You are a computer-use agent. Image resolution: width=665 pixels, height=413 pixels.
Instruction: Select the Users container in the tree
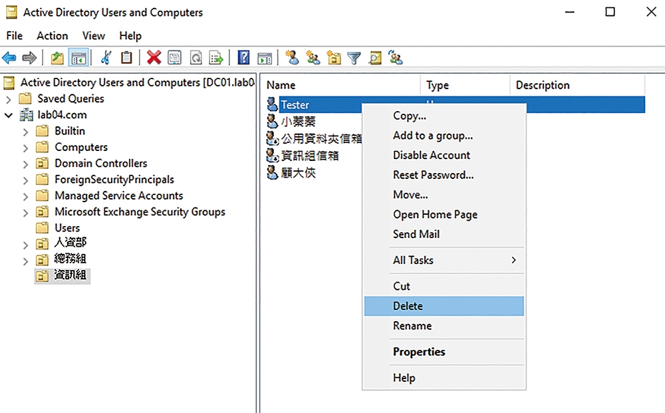click(x=67, y=227)
